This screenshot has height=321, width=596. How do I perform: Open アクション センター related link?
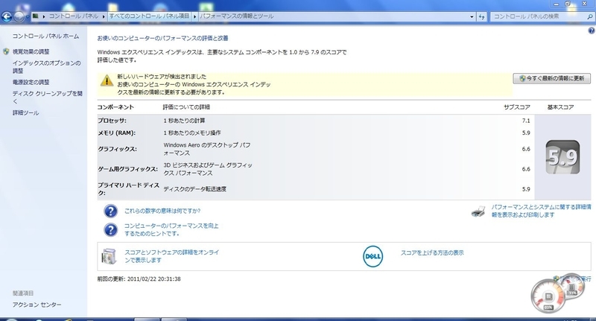click(37, 305)
